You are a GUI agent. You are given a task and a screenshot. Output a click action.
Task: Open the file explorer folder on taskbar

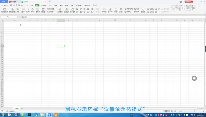(x=42, y=115)
